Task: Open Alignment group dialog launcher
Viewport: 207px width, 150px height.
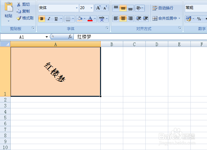Action: (180, 28)
